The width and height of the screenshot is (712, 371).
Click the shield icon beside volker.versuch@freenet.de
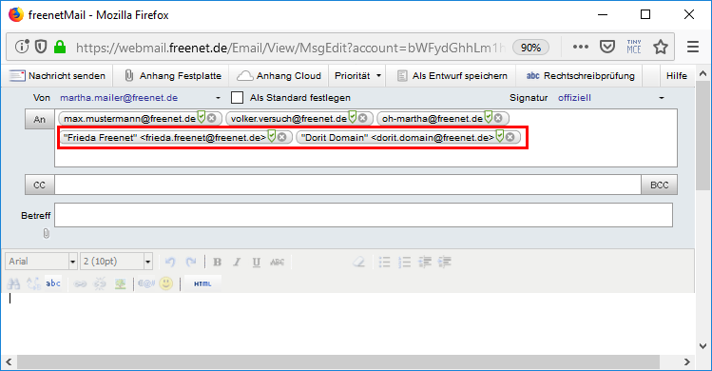pos(352,117)
